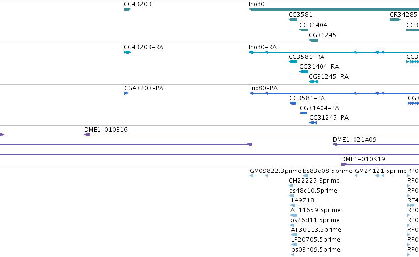
Task: Click the AT30113.3prime EST label
Action: coord(316,230)
